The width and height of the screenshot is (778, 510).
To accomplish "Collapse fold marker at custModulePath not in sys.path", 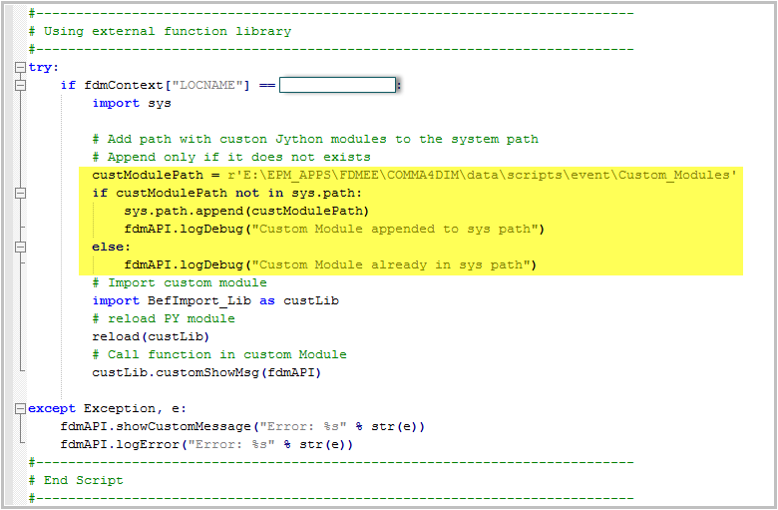I will click(20, 194).
